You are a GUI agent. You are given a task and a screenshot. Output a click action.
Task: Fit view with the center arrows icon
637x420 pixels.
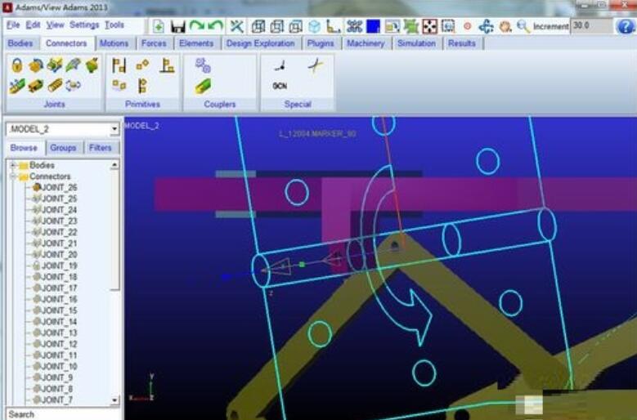[430, 27]
